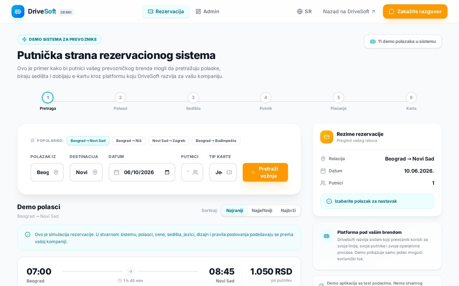
Task: Click the lightning icon in Demo sistema badge
Action: pyautogui.click(x=24, y=39)
